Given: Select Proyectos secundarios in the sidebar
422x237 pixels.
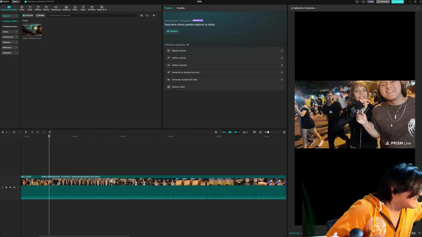Looking at the screenshot, I should coord(10,26).
